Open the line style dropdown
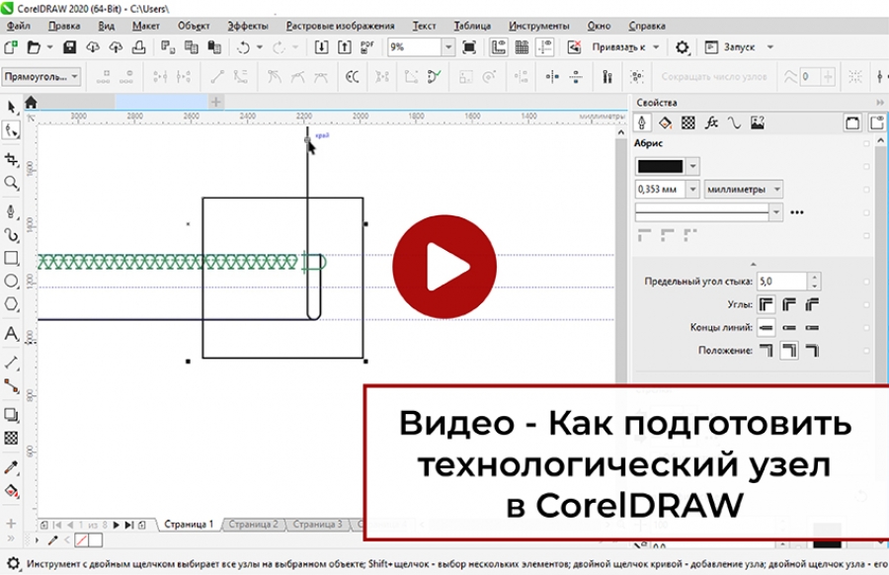Image resolution: width=889 pixels, height=575 pixels. tap(776, 212)
